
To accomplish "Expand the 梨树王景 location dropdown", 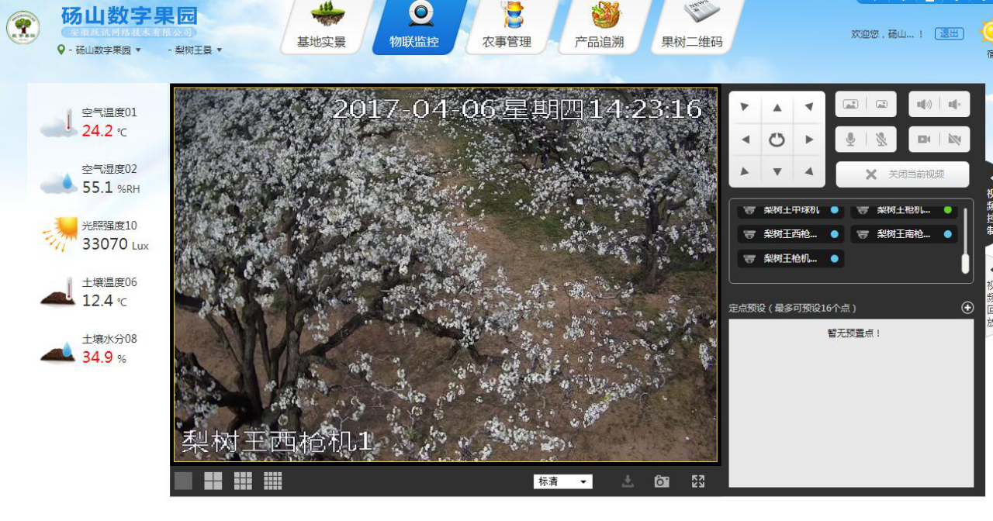I will pyautogui.click(x=192, y=48).
